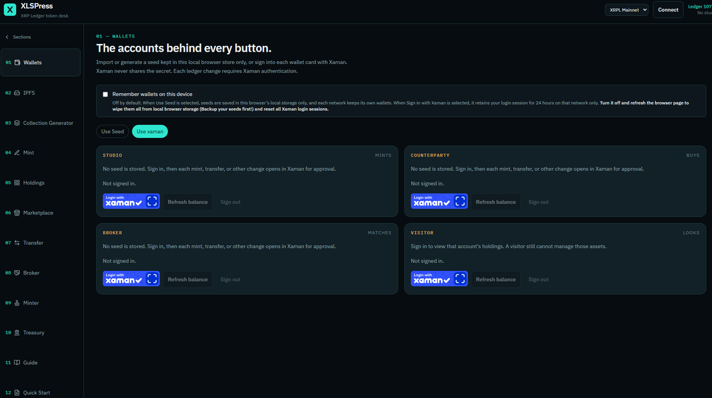Click the MINTS role label

[x=383, y=156]
